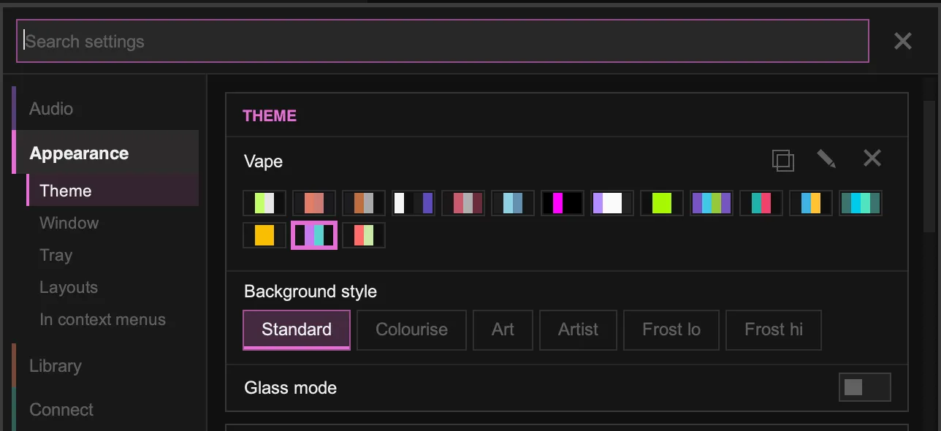Screen dimensions: 941x431
Task: Pick the white and indigo theme swatch
Action: (414, 203)
